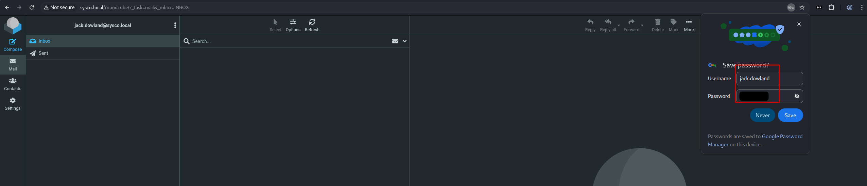Screen dimensions: 867x186
Task: Click the Not secure warning
Action: [x=59, y=7]
